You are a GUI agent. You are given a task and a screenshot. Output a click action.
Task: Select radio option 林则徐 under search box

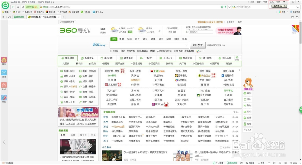coord(111,51)
